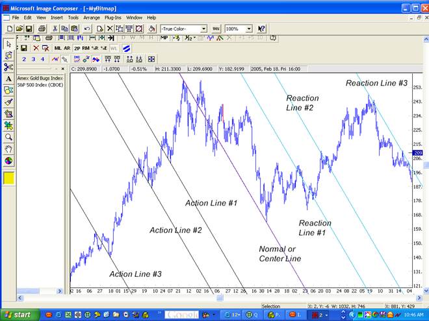Click the Windows Start button
The height and width of the screenshot is (321, 429).
click(18, 315)
